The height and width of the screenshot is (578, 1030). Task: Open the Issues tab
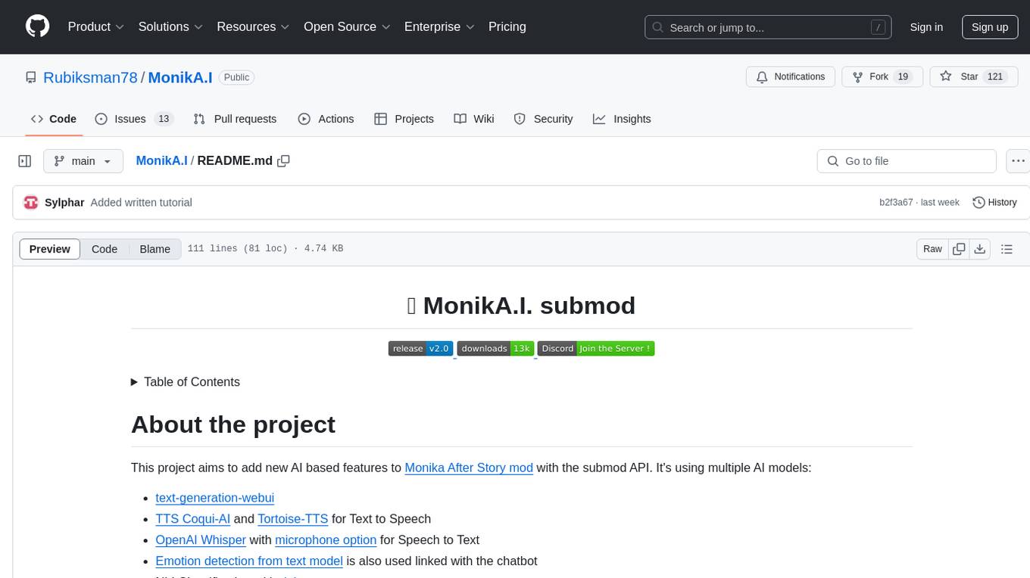[x=134, y=119]
